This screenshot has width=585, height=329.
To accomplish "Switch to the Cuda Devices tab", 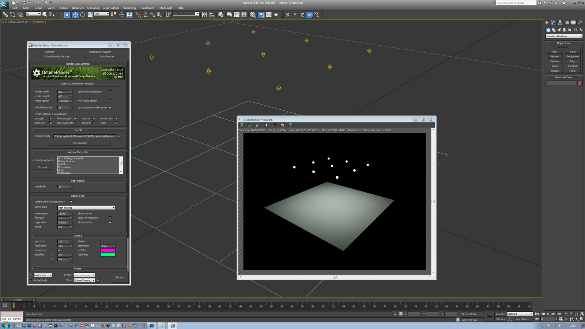I will click(107, 57).
